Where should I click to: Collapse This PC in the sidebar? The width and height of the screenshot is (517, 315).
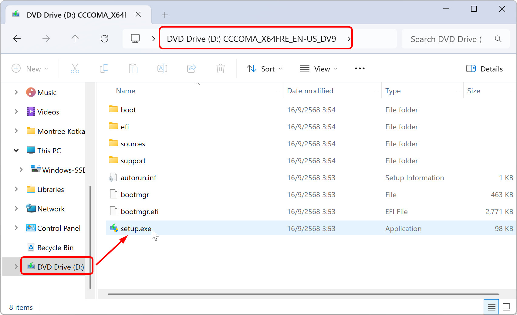point(16,150)
